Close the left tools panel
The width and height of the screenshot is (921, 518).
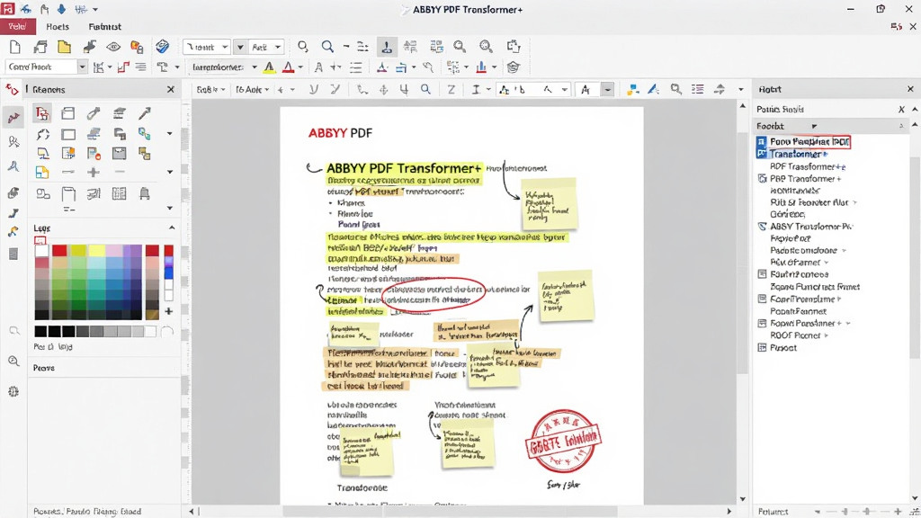[170, 89]
